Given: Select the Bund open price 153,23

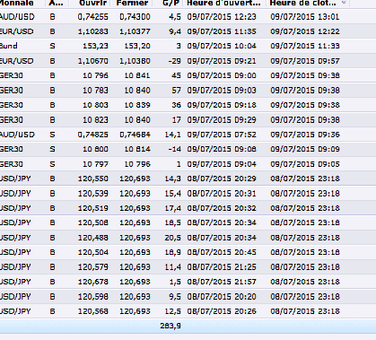Looking at the screenshot, I should click(95, 46).
